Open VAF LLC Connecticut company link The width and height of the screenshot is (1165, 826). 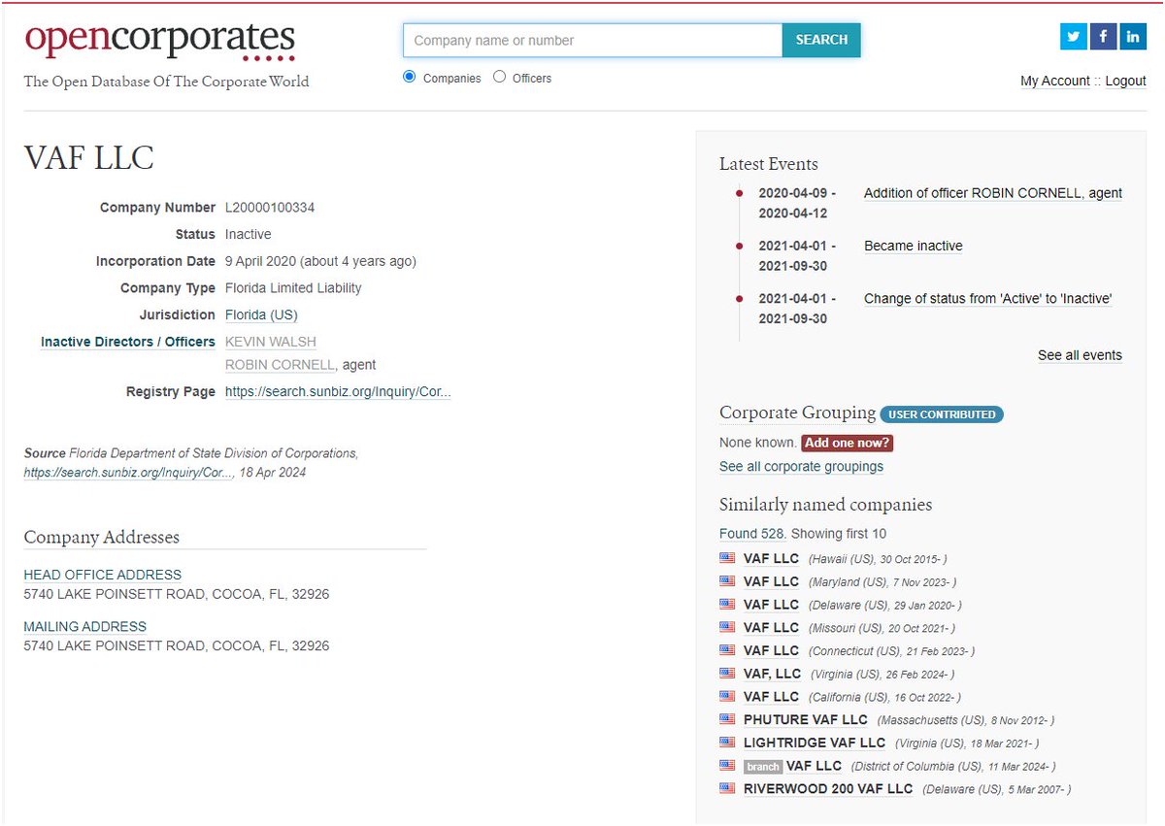771,650
